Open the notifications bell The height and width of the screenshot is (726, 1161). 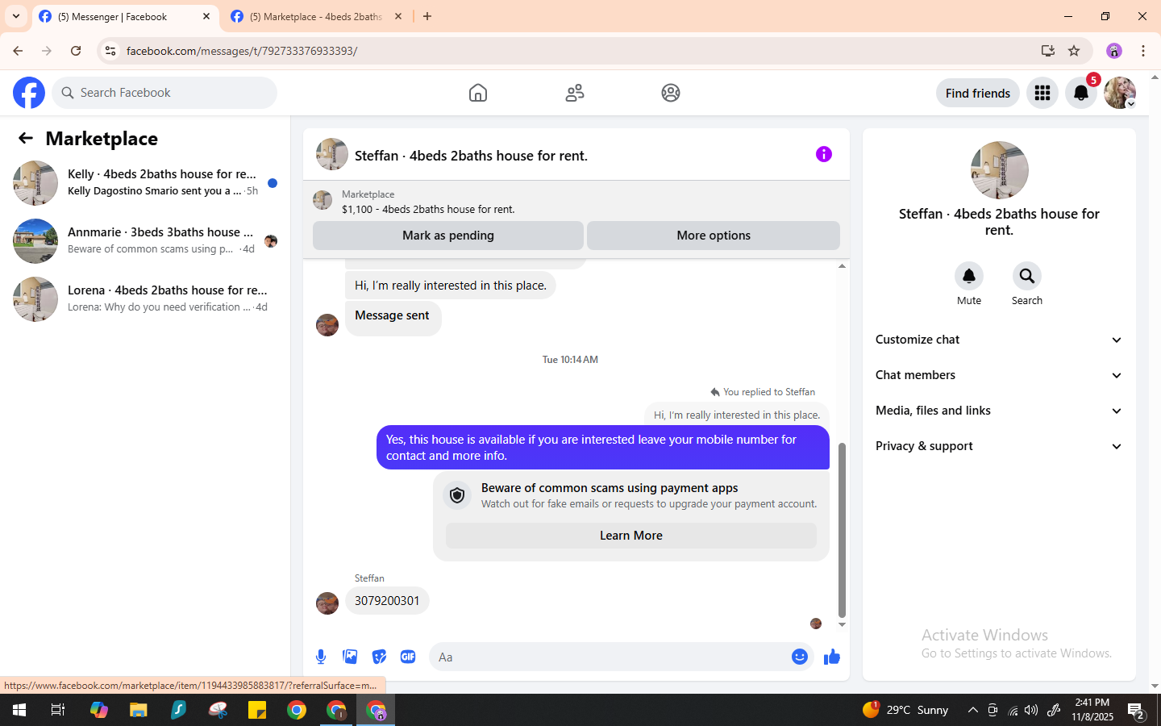(x=1081, y=93)
